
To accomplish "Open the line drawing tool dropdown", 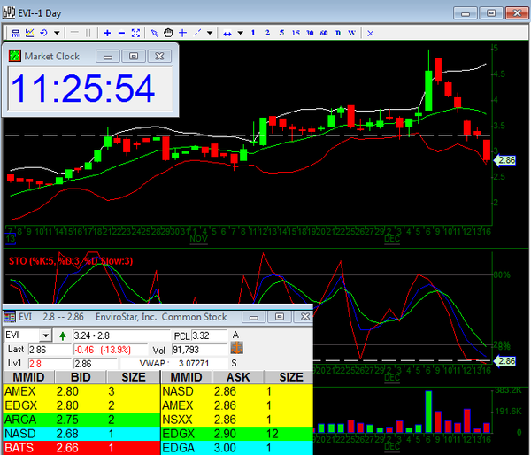I will [x=211, y=33].
